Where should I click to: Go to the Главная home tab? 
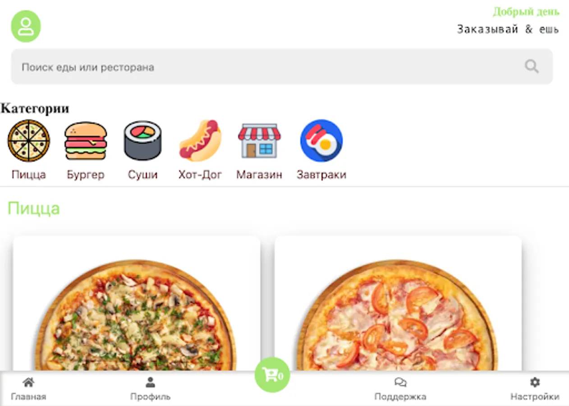tap(28, 390)
